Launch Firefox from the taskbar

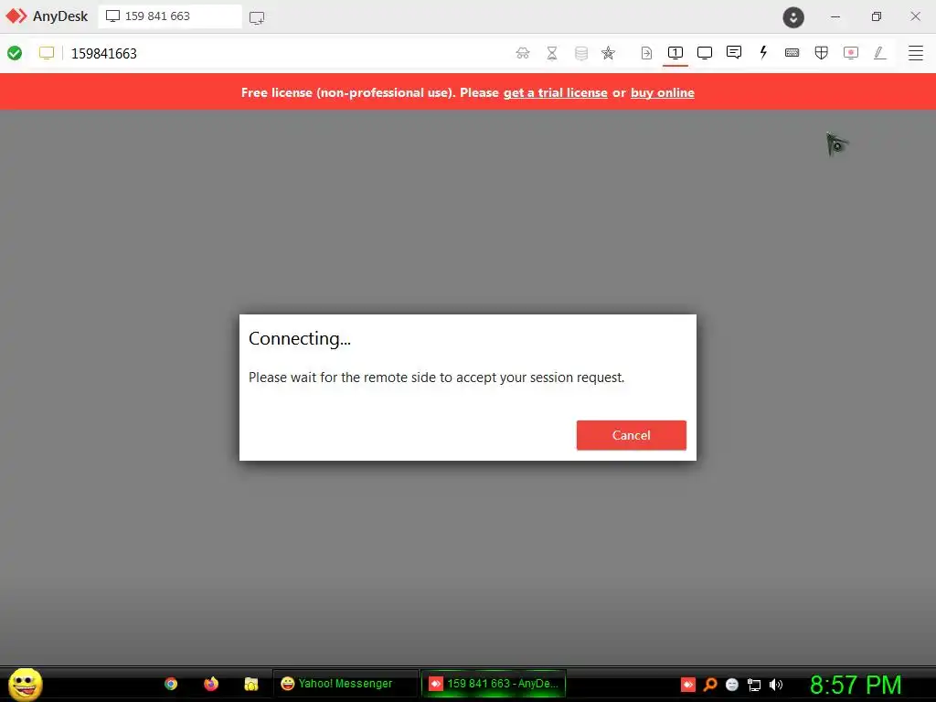pos(211,684)
